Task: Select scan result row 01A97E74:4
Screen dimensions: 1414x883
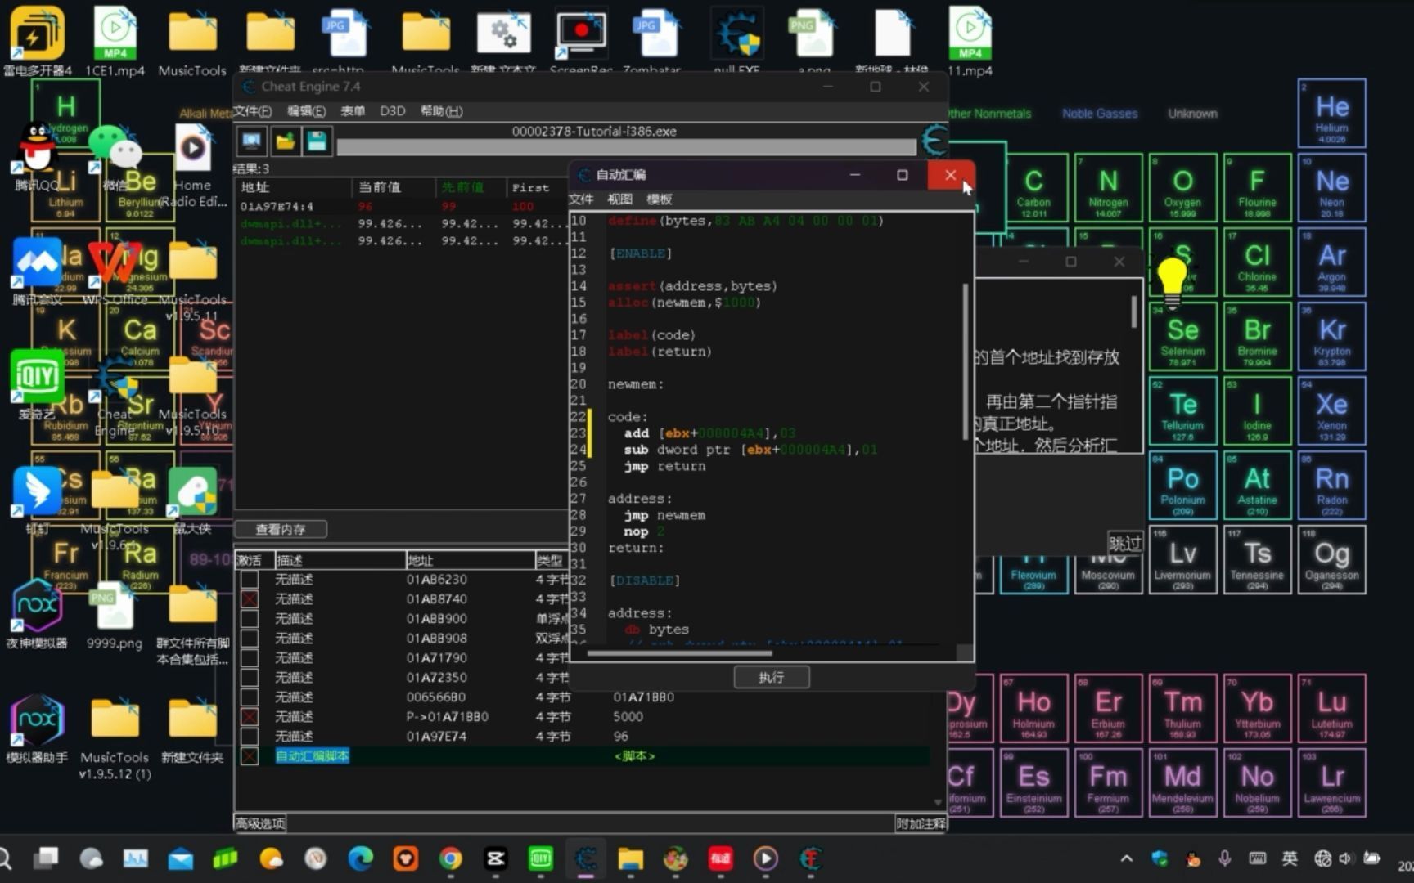Action: click(x=401, y=206)
